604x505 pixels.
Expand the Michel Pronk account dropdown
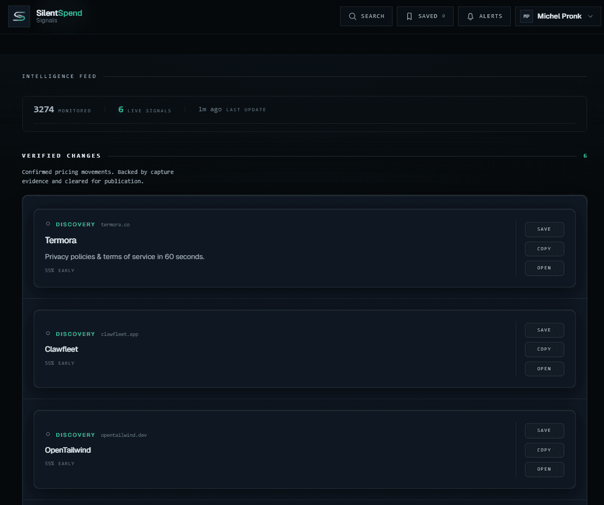[x=557, y=16]
